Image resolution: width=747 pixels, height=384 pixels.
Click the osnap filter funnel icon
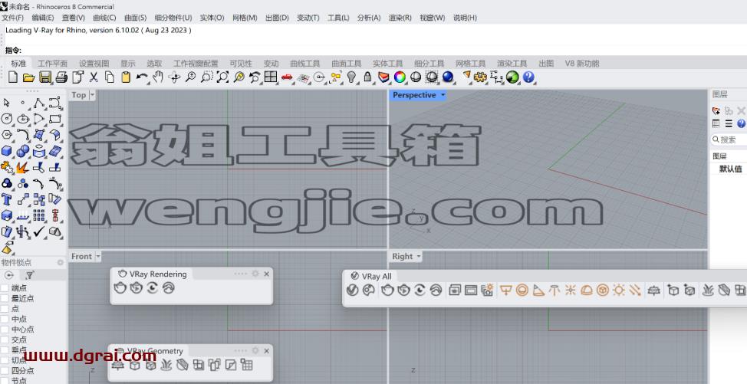pyautogui.click(x=30, y=275)
